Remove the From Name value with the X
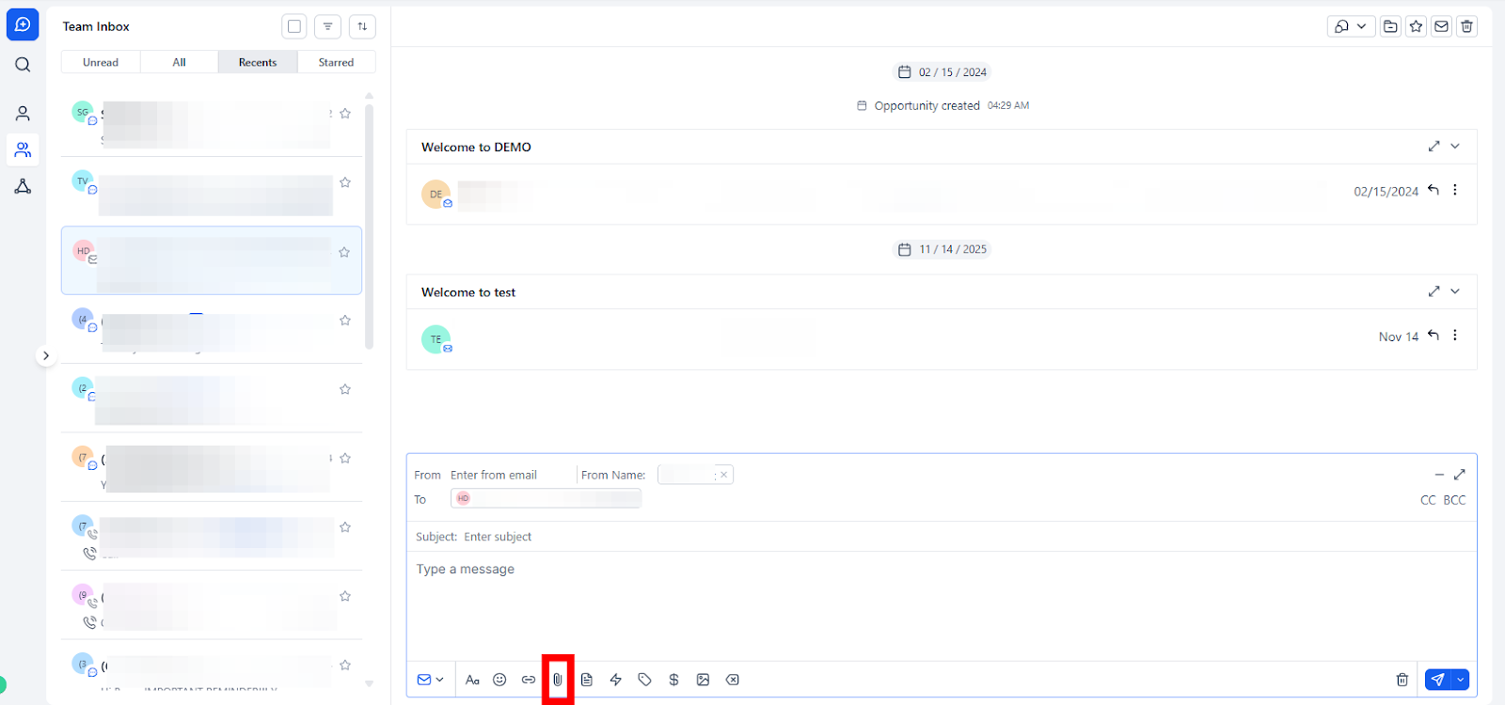Viewport: 1505px width, 705px height. 723,475
